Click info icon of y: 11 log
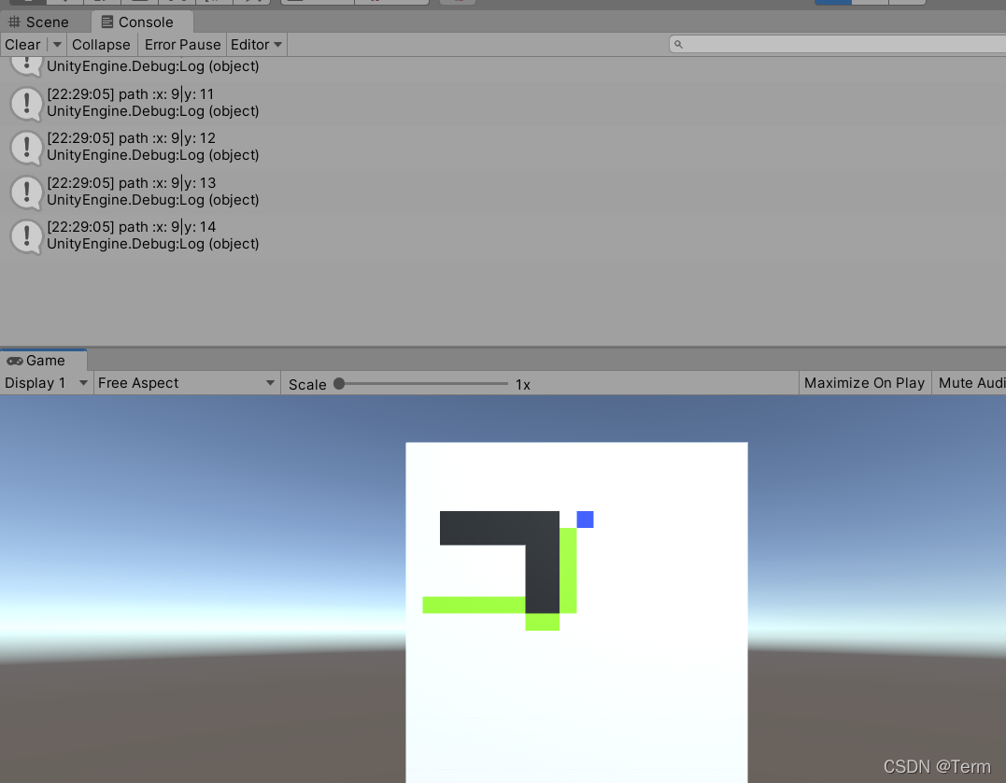This screenshot has height=783, width=1006. click(26, 103)
